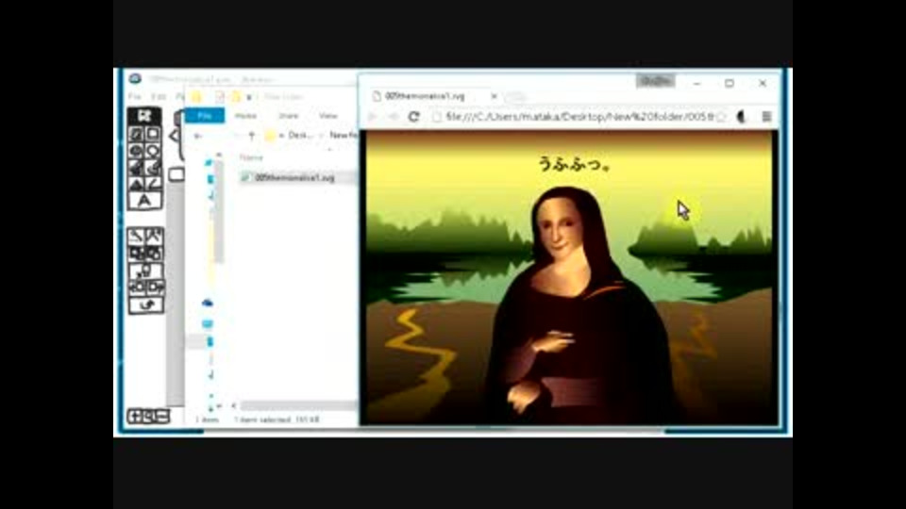Open This PC monitor icon in navigation pane
Image resolution: width=906 pixels, height=509 pixels.
coord(208,324)
